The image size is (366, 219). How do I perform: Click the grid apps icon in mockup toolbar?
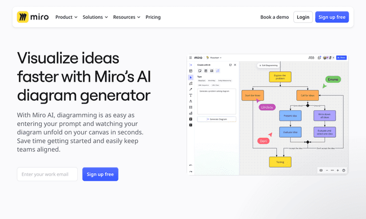(190, 107)
